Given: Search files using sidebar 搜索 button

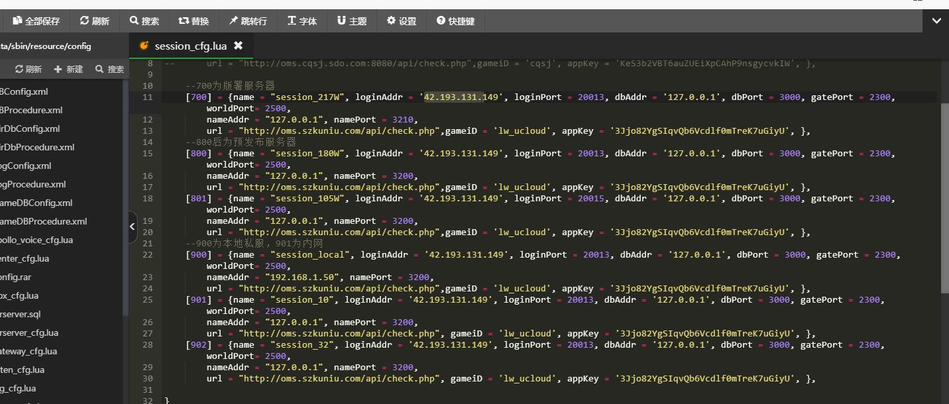Looking at the screenshot, I should (110, 69).
